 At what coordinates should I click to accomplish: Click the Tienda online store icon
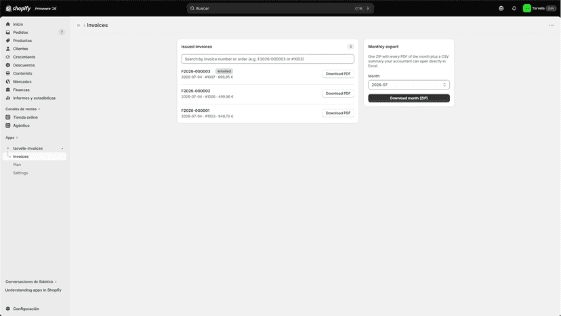tap(8, 117)
